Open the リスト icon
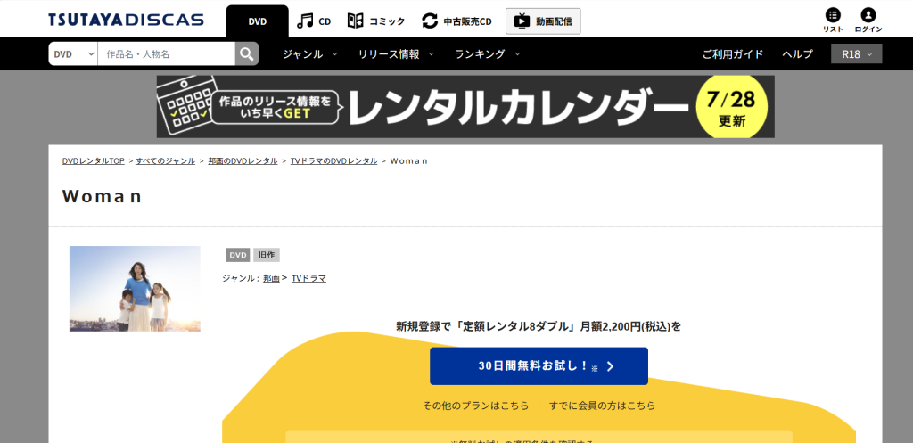 pos(833,21)
